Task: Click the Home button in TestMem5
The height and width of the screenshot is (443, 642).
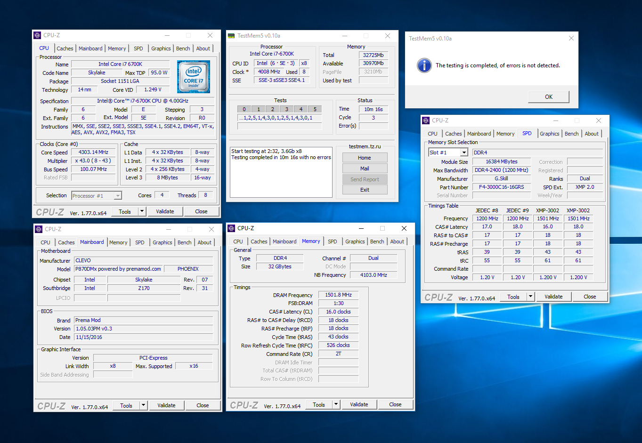Action: [365, 158]
